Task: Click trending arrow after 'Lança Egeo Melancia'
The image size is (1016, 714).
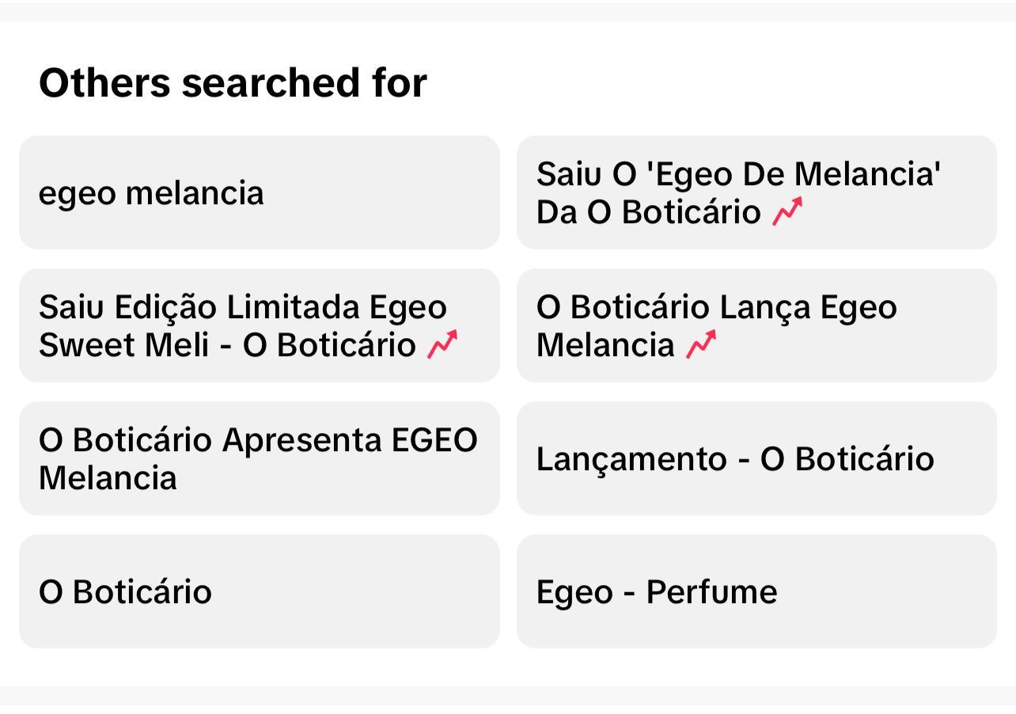Action: click(701, 344)
